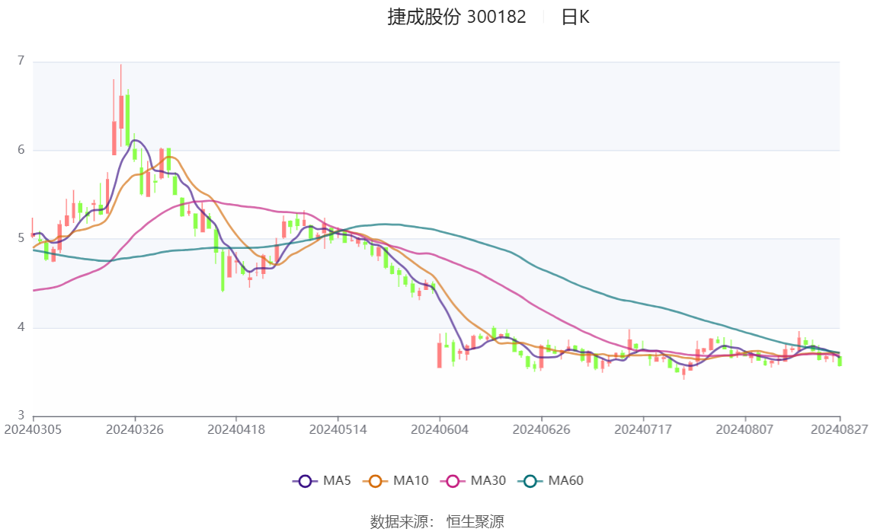Image resolution: width=874 pixels, height=532 pixels.
Task: Click the price level 7 axis label
Action: [21, 61]
